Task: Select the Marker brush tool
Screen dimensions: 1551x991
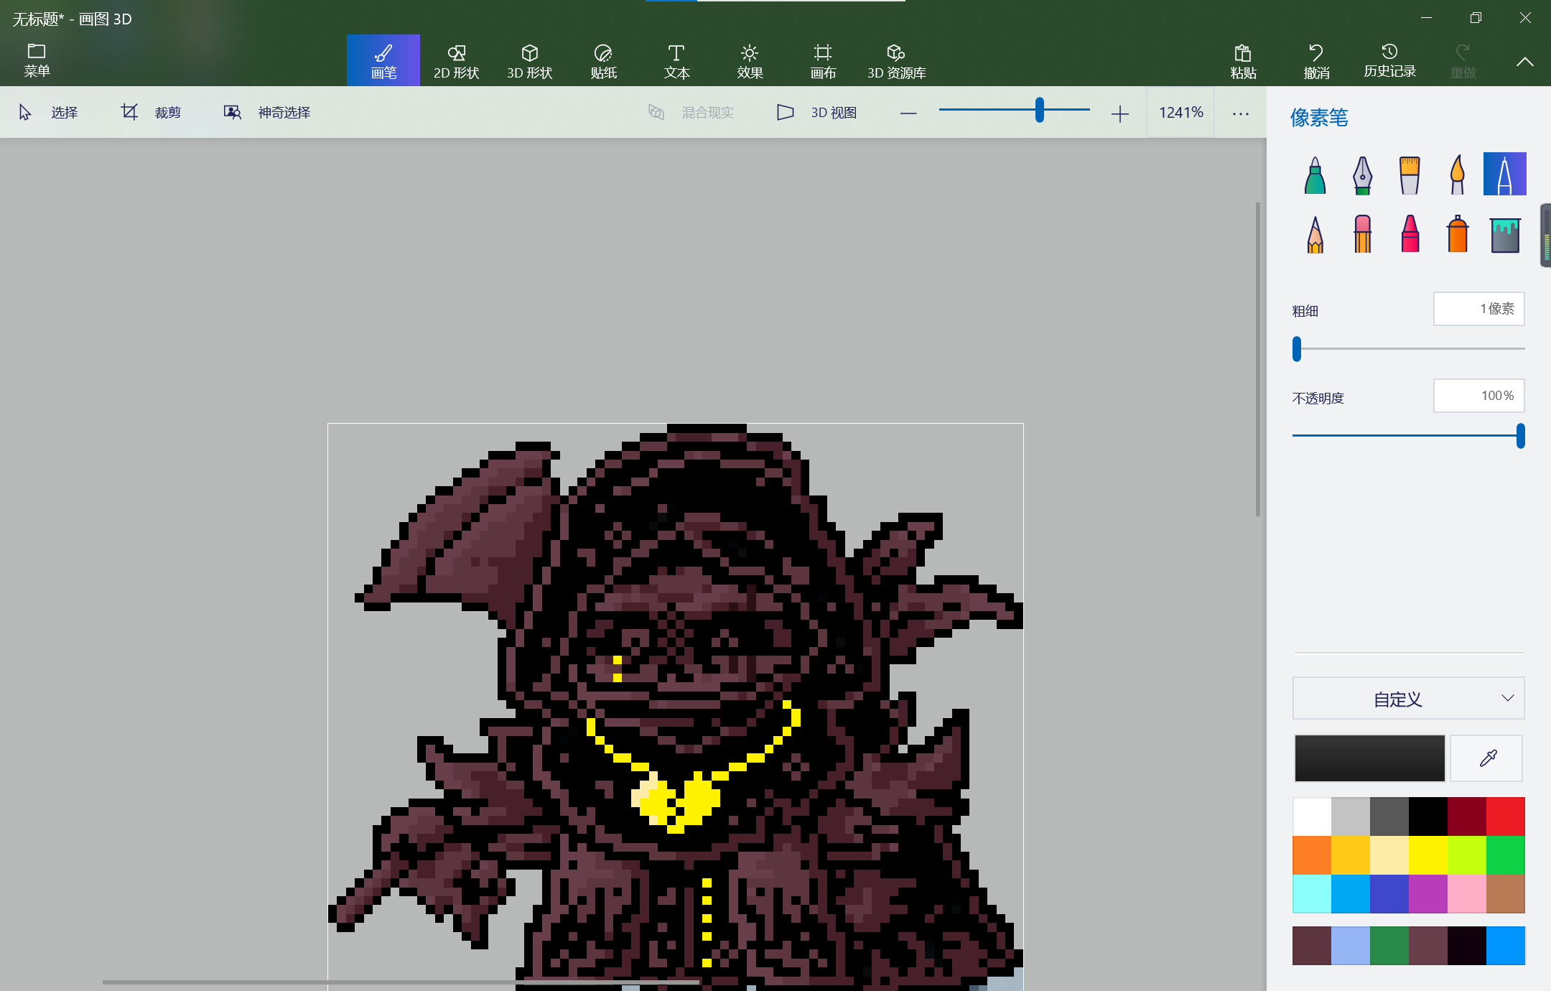Action: pos(1315,175)
